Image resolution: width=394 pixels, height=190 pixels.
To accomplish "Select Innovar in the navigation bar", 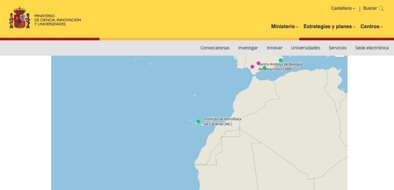I will point(274,48).
